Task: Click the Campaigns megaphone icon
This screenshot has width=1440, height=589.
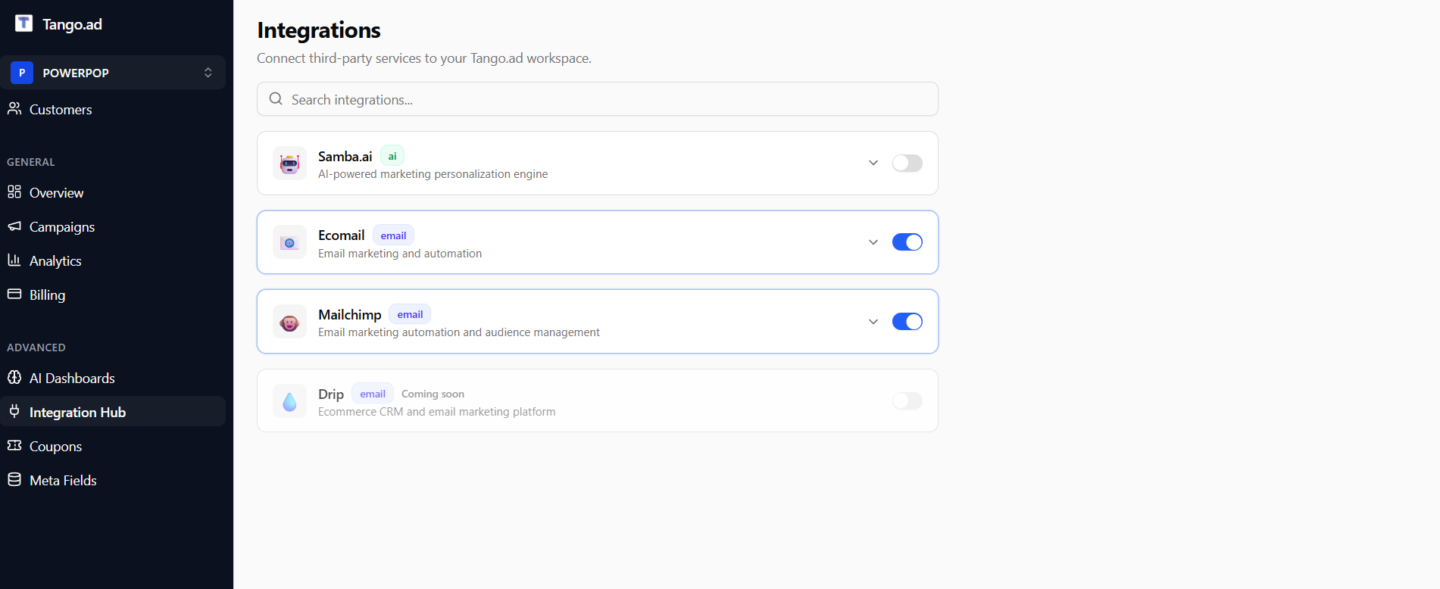Action: tap(14, 226)
